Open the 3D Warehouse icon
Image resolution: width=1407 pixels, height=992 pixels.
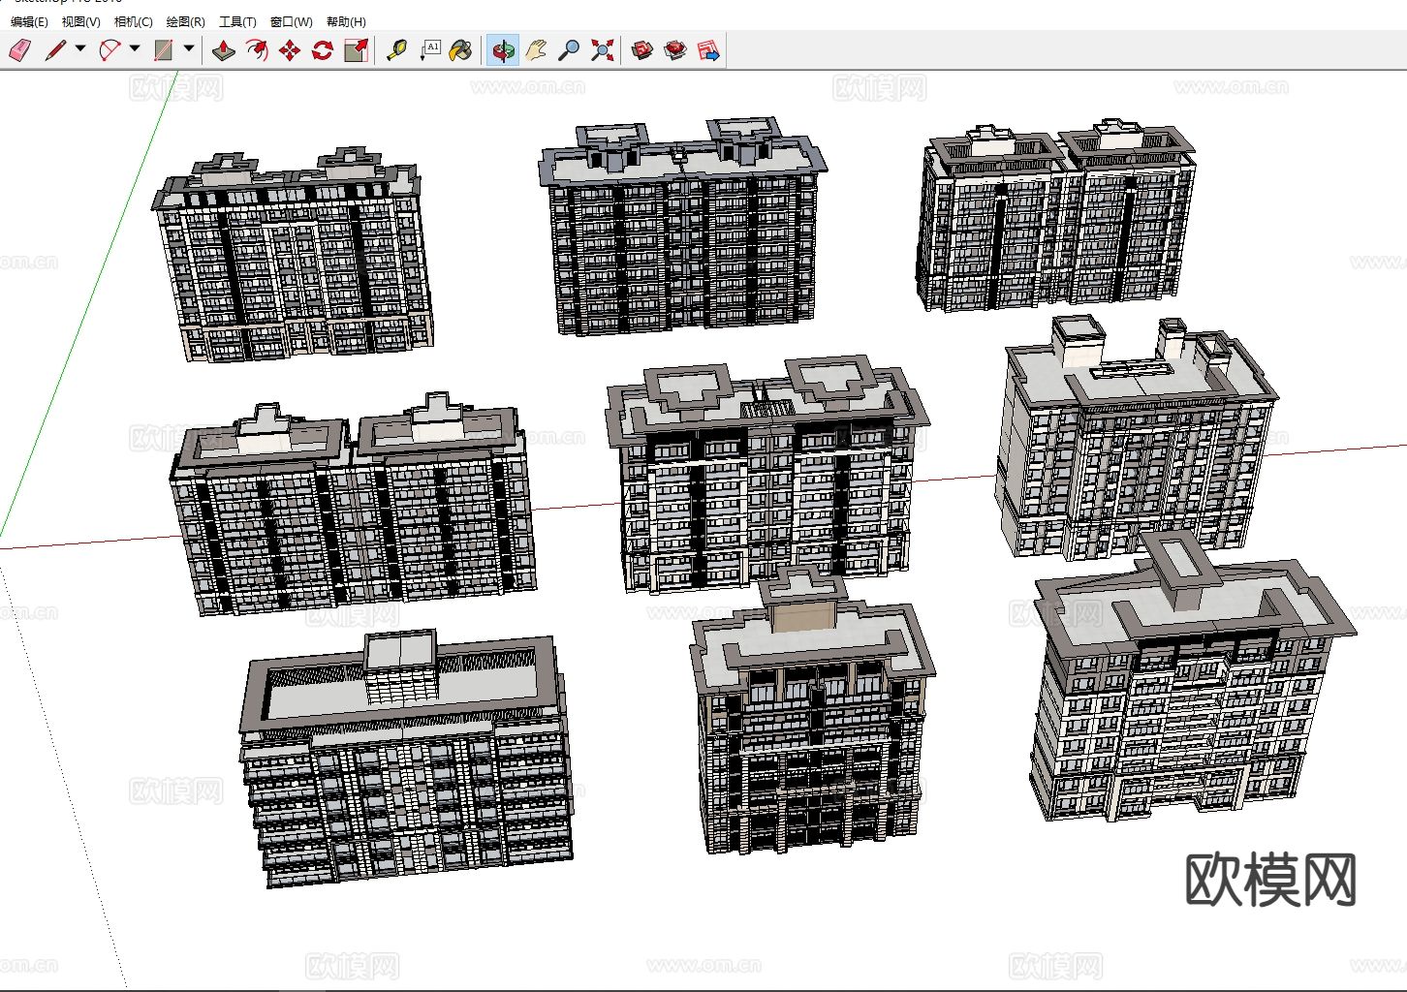tap(642, 50)
